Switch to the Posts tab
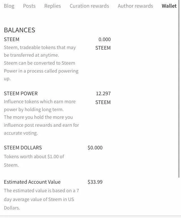The height and width of the screenshot is (218, 181). pyautogui.click(x=29, y=6)
